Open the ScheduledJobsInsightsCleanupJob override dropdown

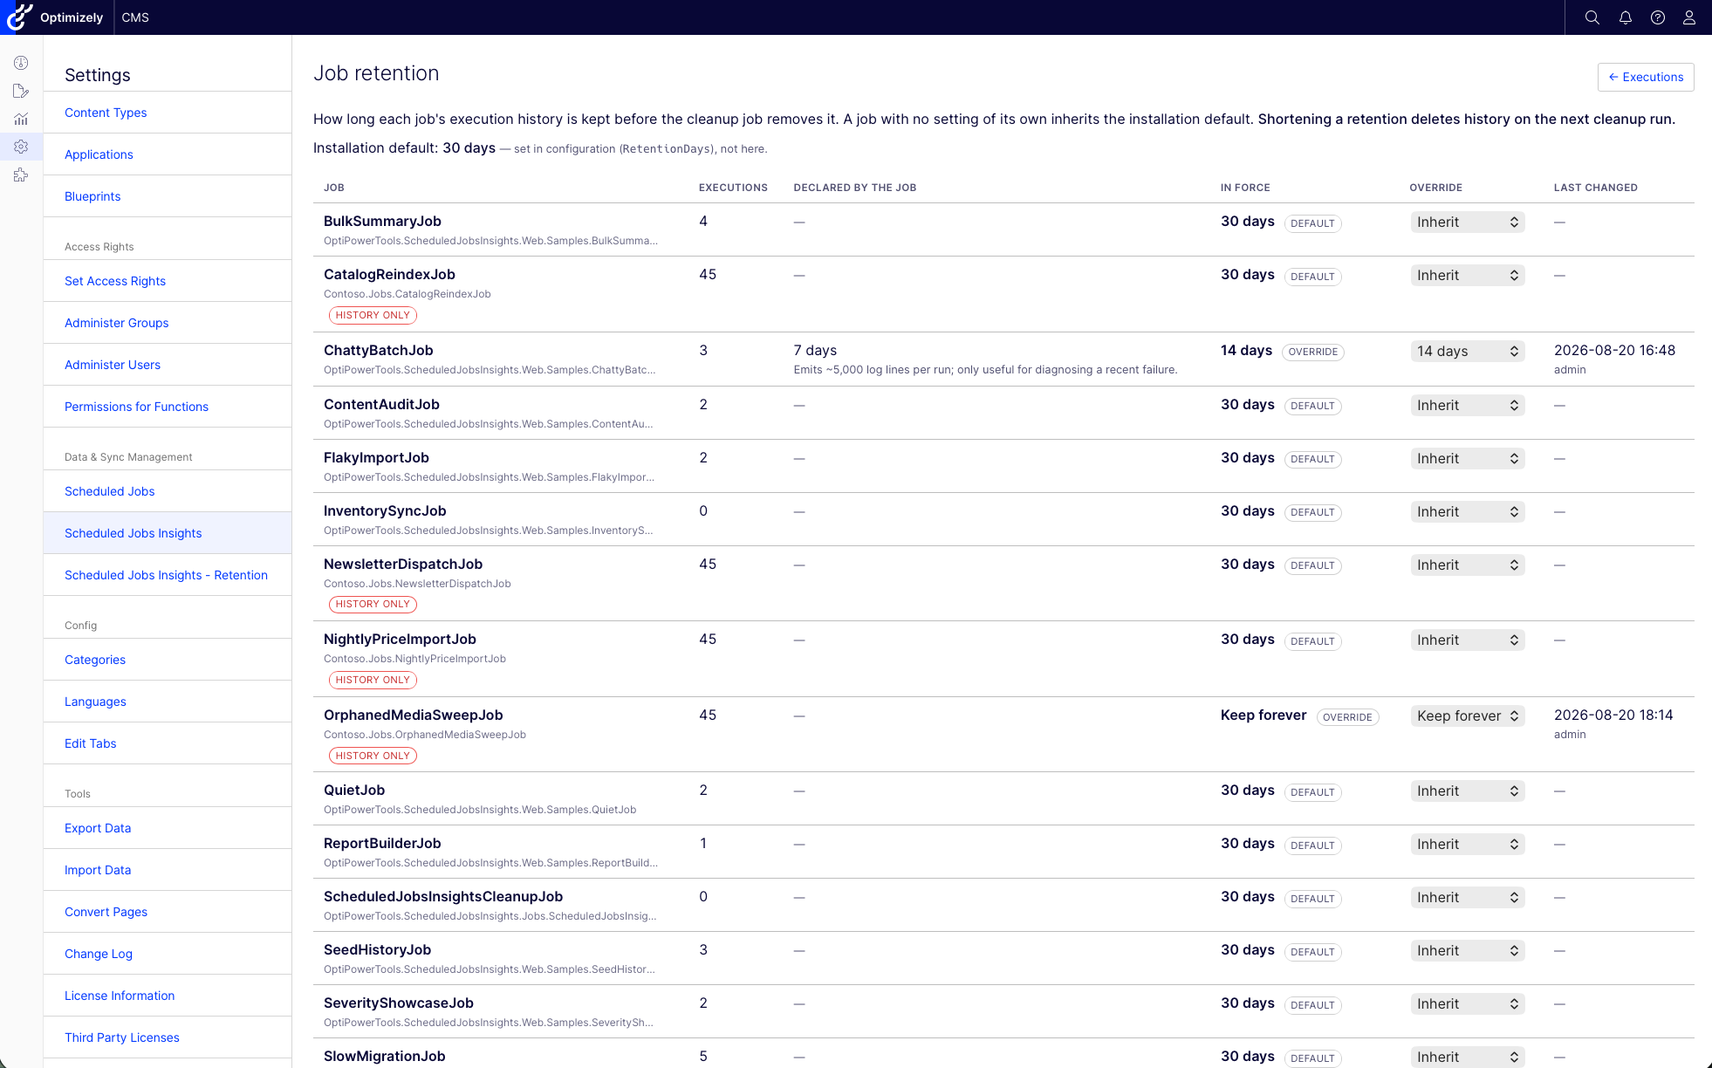[x=1468, y=898]
